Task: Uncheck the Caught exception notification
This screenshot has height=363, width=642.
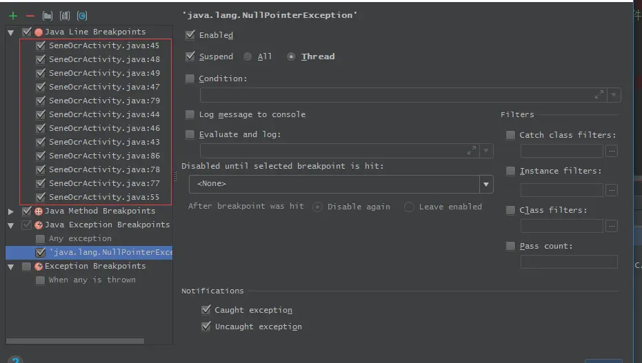Action: 206,310
